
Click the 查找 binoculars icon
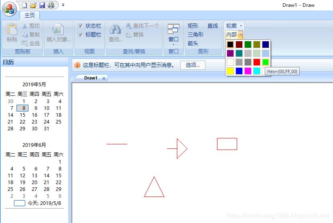tap(115, 29)
